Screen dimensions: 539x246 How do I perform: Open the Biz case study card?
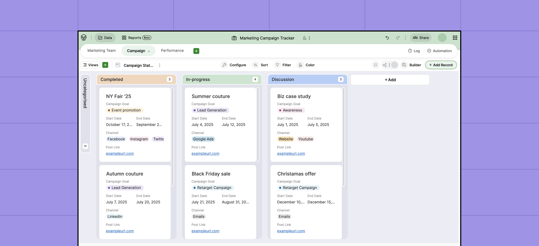[x=306, y=125]
